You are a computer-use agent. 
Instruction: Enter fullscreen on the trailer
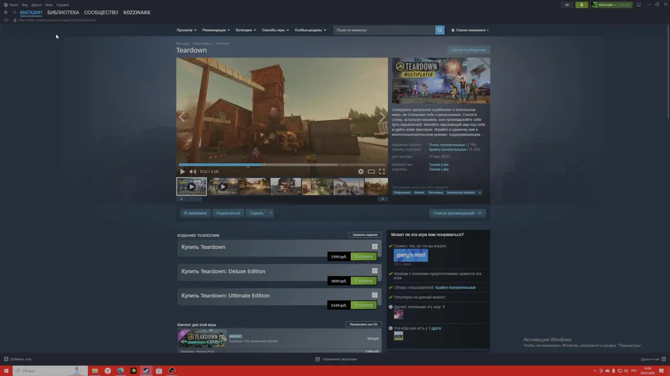point(382,171)
